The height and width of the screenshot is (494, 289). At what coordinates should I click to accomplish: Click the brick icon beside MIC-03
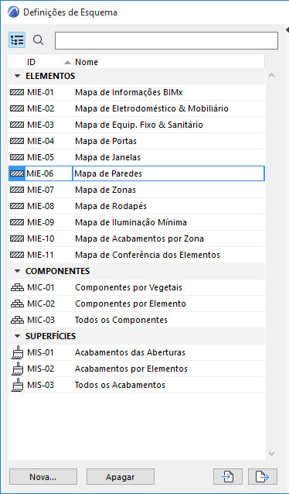[17, 320]
